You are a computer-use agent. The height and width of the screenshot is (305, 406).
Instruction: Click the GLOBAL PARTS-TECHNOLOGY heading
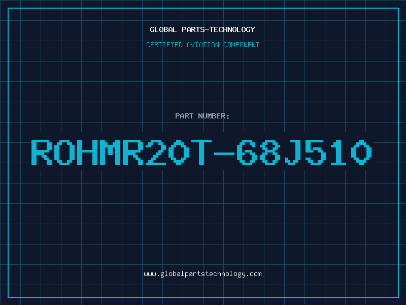(202, 29)
